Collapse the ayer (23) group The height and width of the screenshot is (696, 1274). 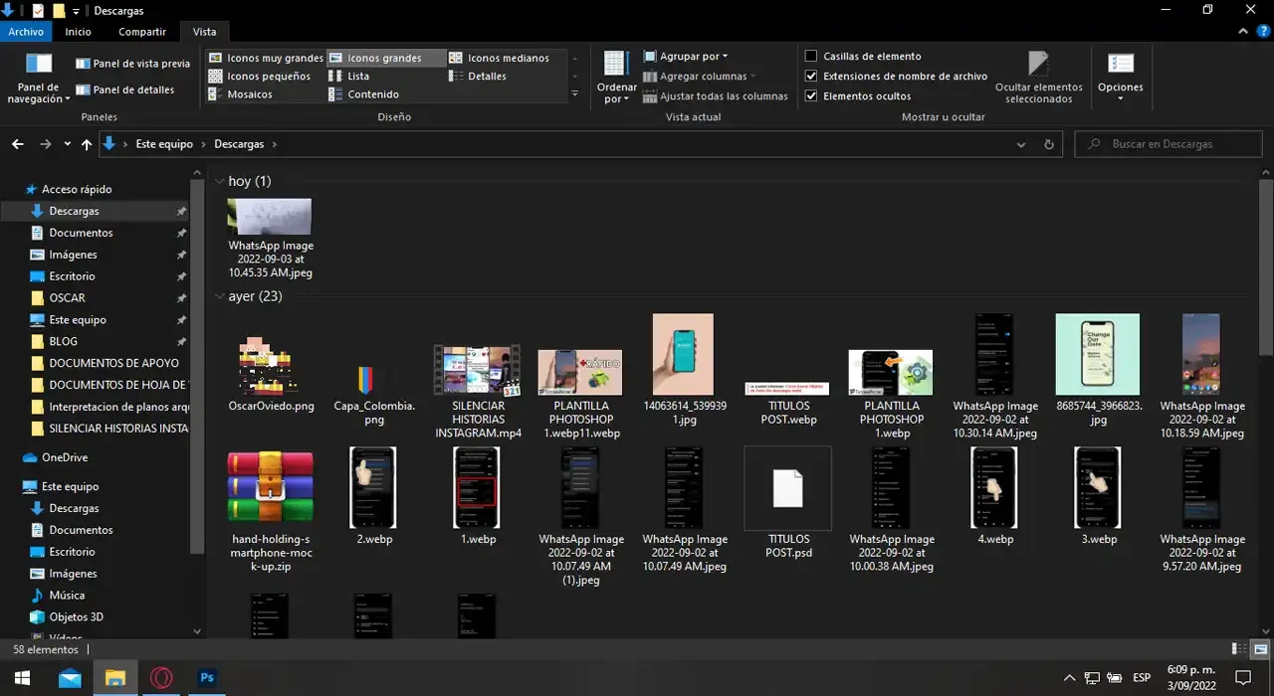pyautogui.click(x=220, y=296)
